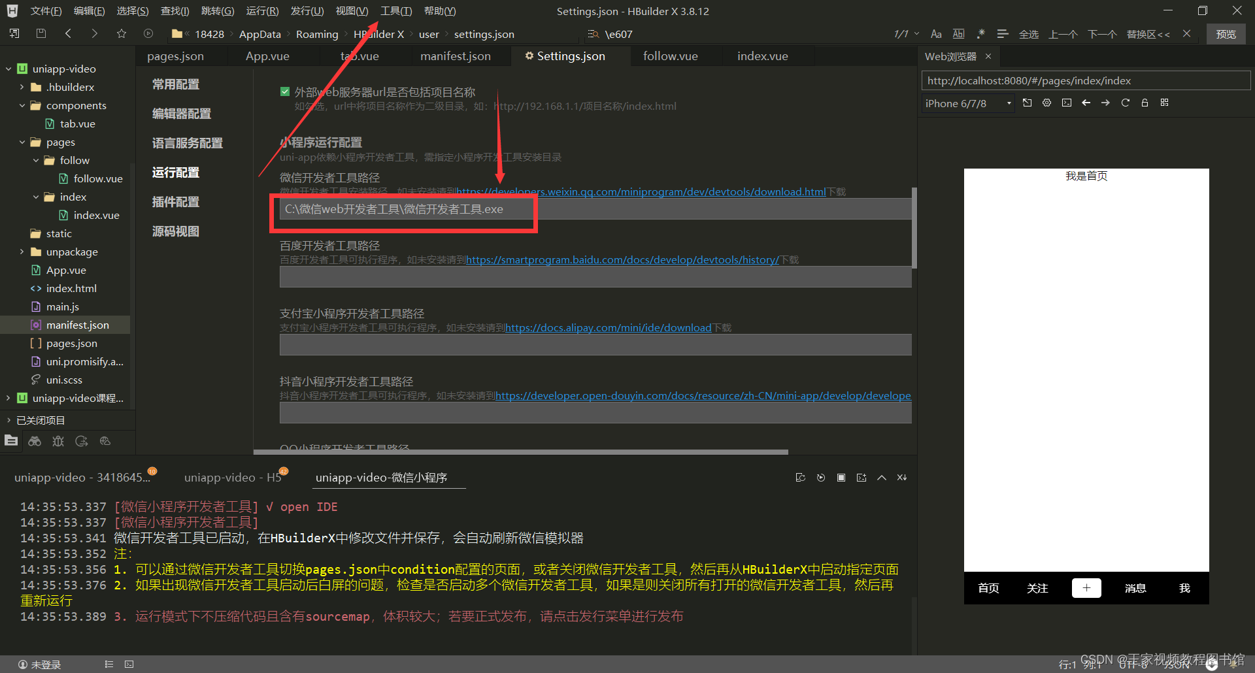The image size is (1255, 673).
Task: Select the 常用配置 settings section
Action: pos(176,84)
